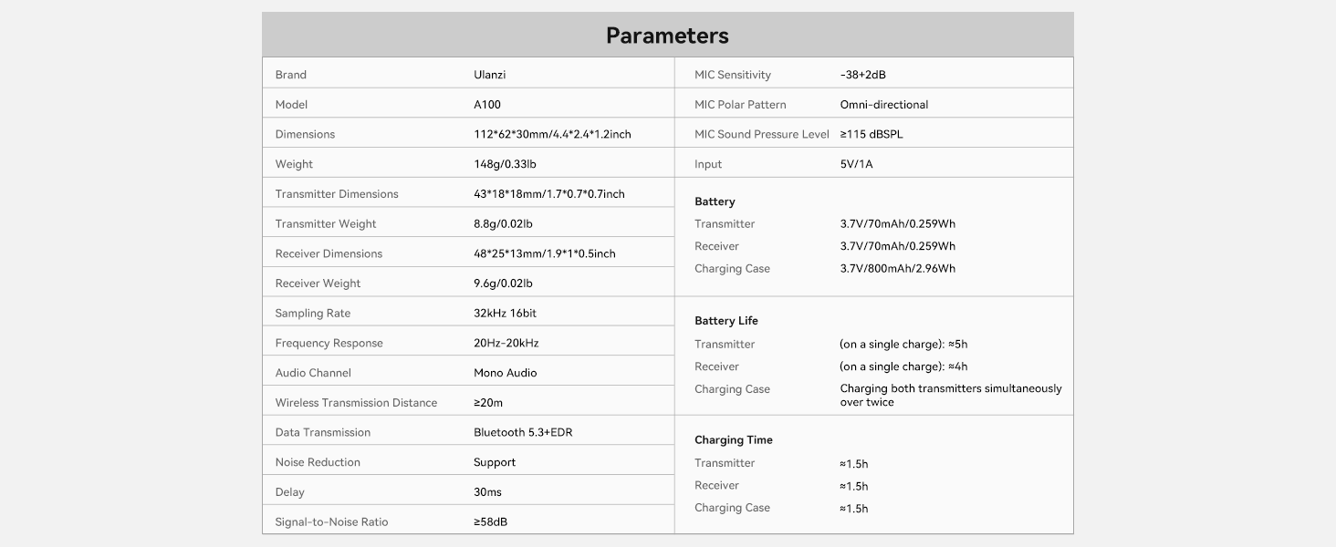Click the MIC Sound Pressure Level label
The image size is (1336, 547).
click(x=761, y=134)
